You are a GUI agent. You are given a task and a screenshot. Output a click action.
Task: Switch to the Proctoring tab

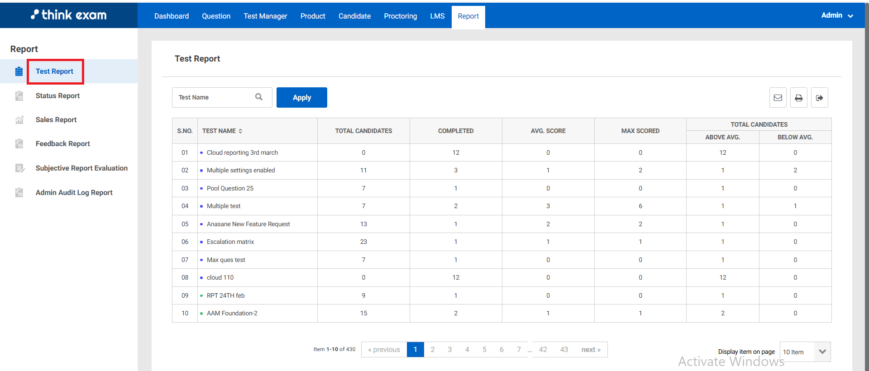click(x=400, y=16)
